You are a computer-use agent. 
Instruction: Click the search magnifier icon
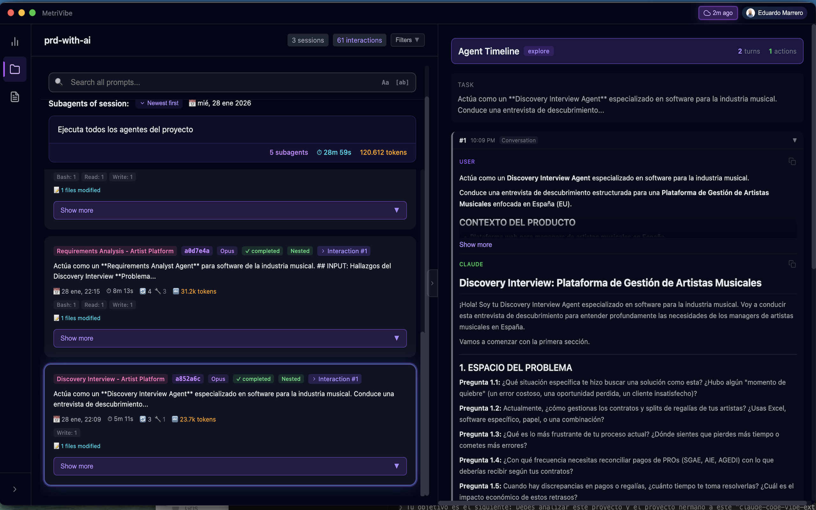pyautogui.click(x=59, y=82)
